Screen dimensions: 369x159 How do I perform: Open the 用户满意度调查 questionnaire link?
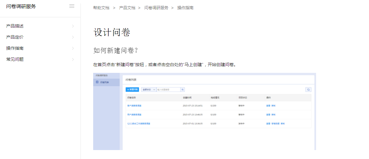click(134, 115)
